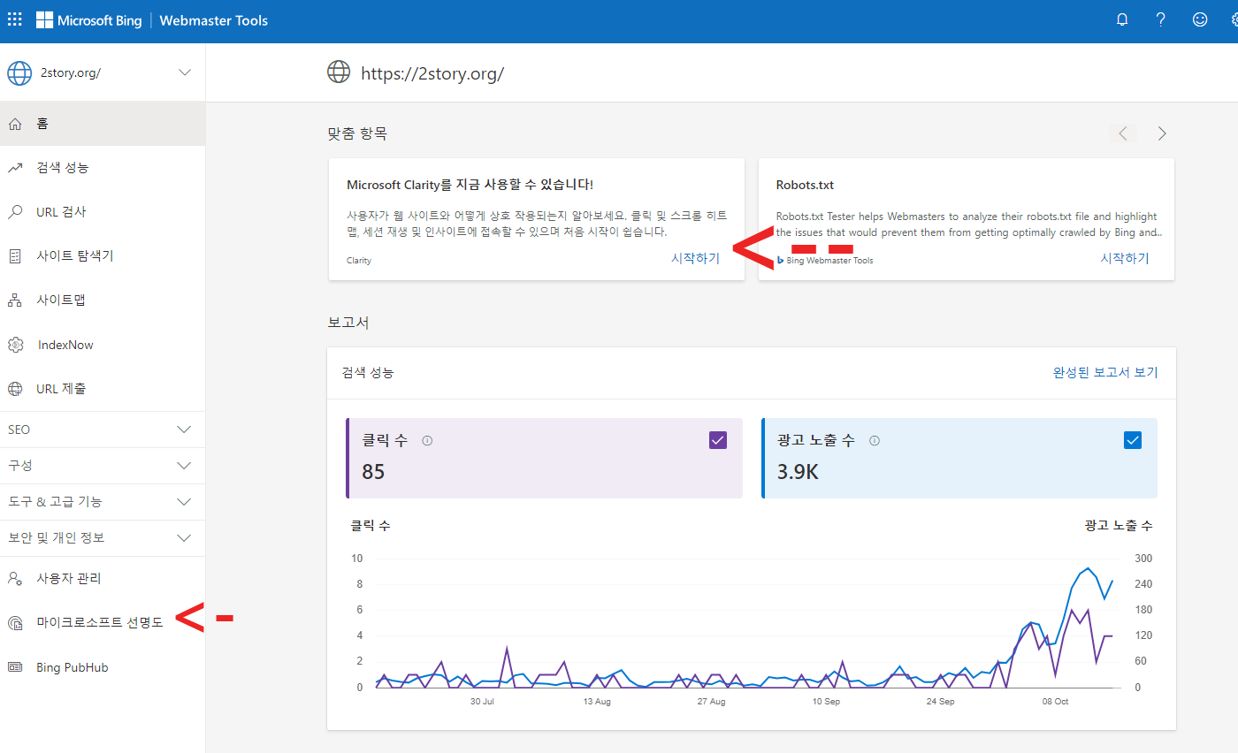Click the 마이크로소프트 선명도 icon

click(x=15, y=623)
